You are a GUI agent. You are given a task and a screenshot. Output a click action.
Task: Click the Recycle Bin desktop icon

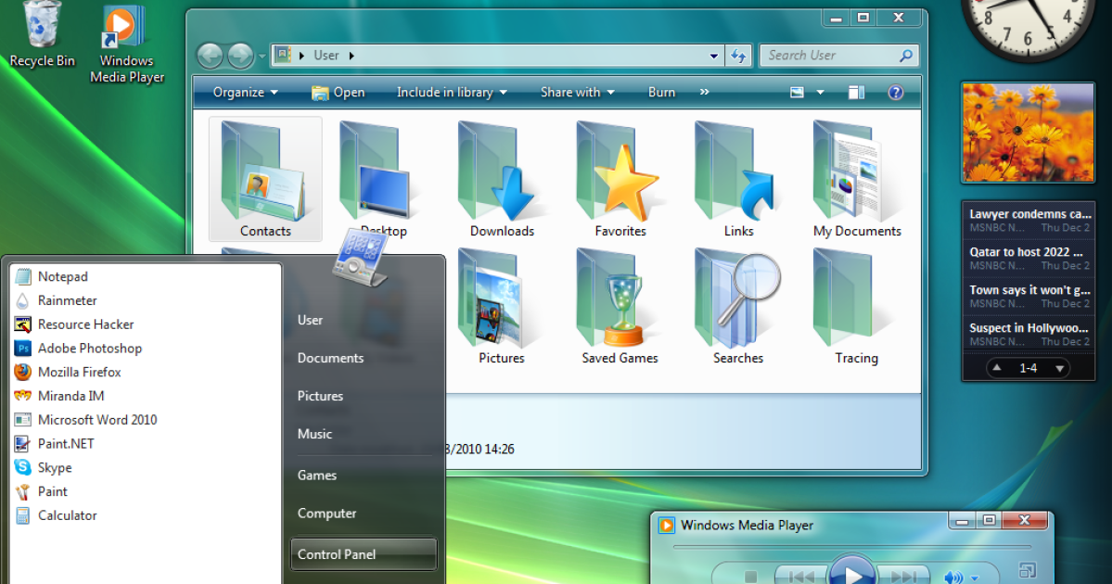(x=42, y=34)
